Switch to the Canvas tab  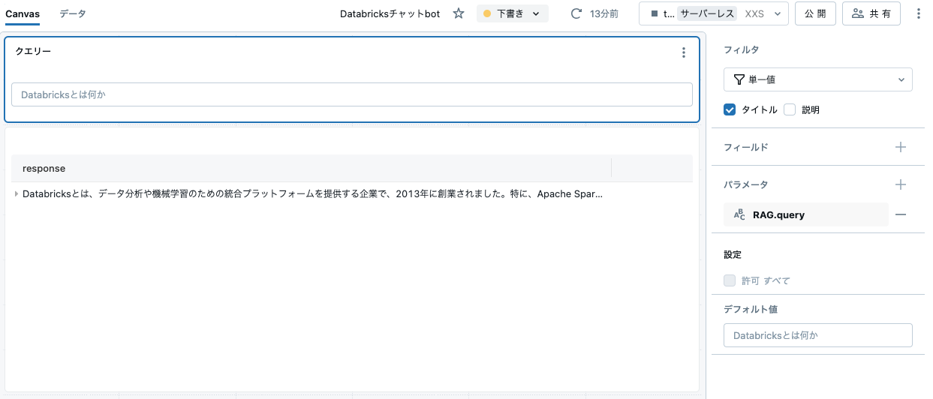pos(23,13)
